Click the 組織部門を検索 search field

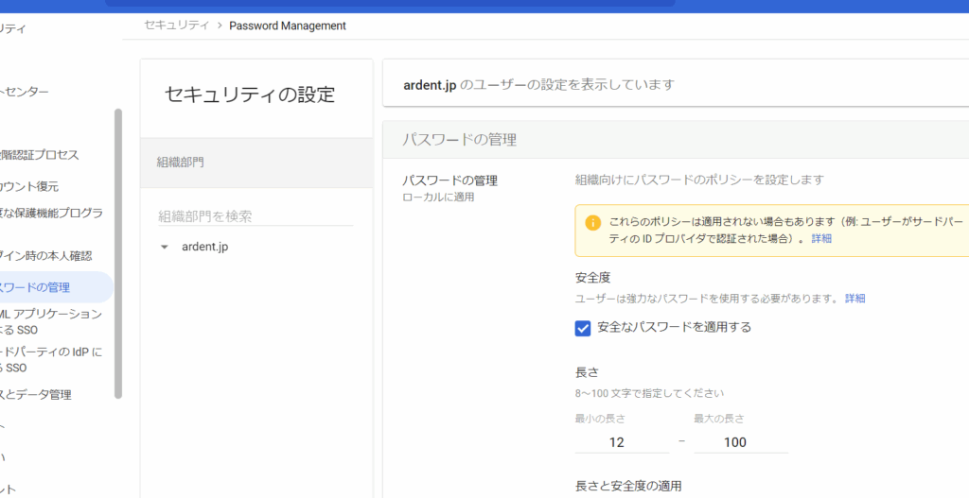coord(255,216)
